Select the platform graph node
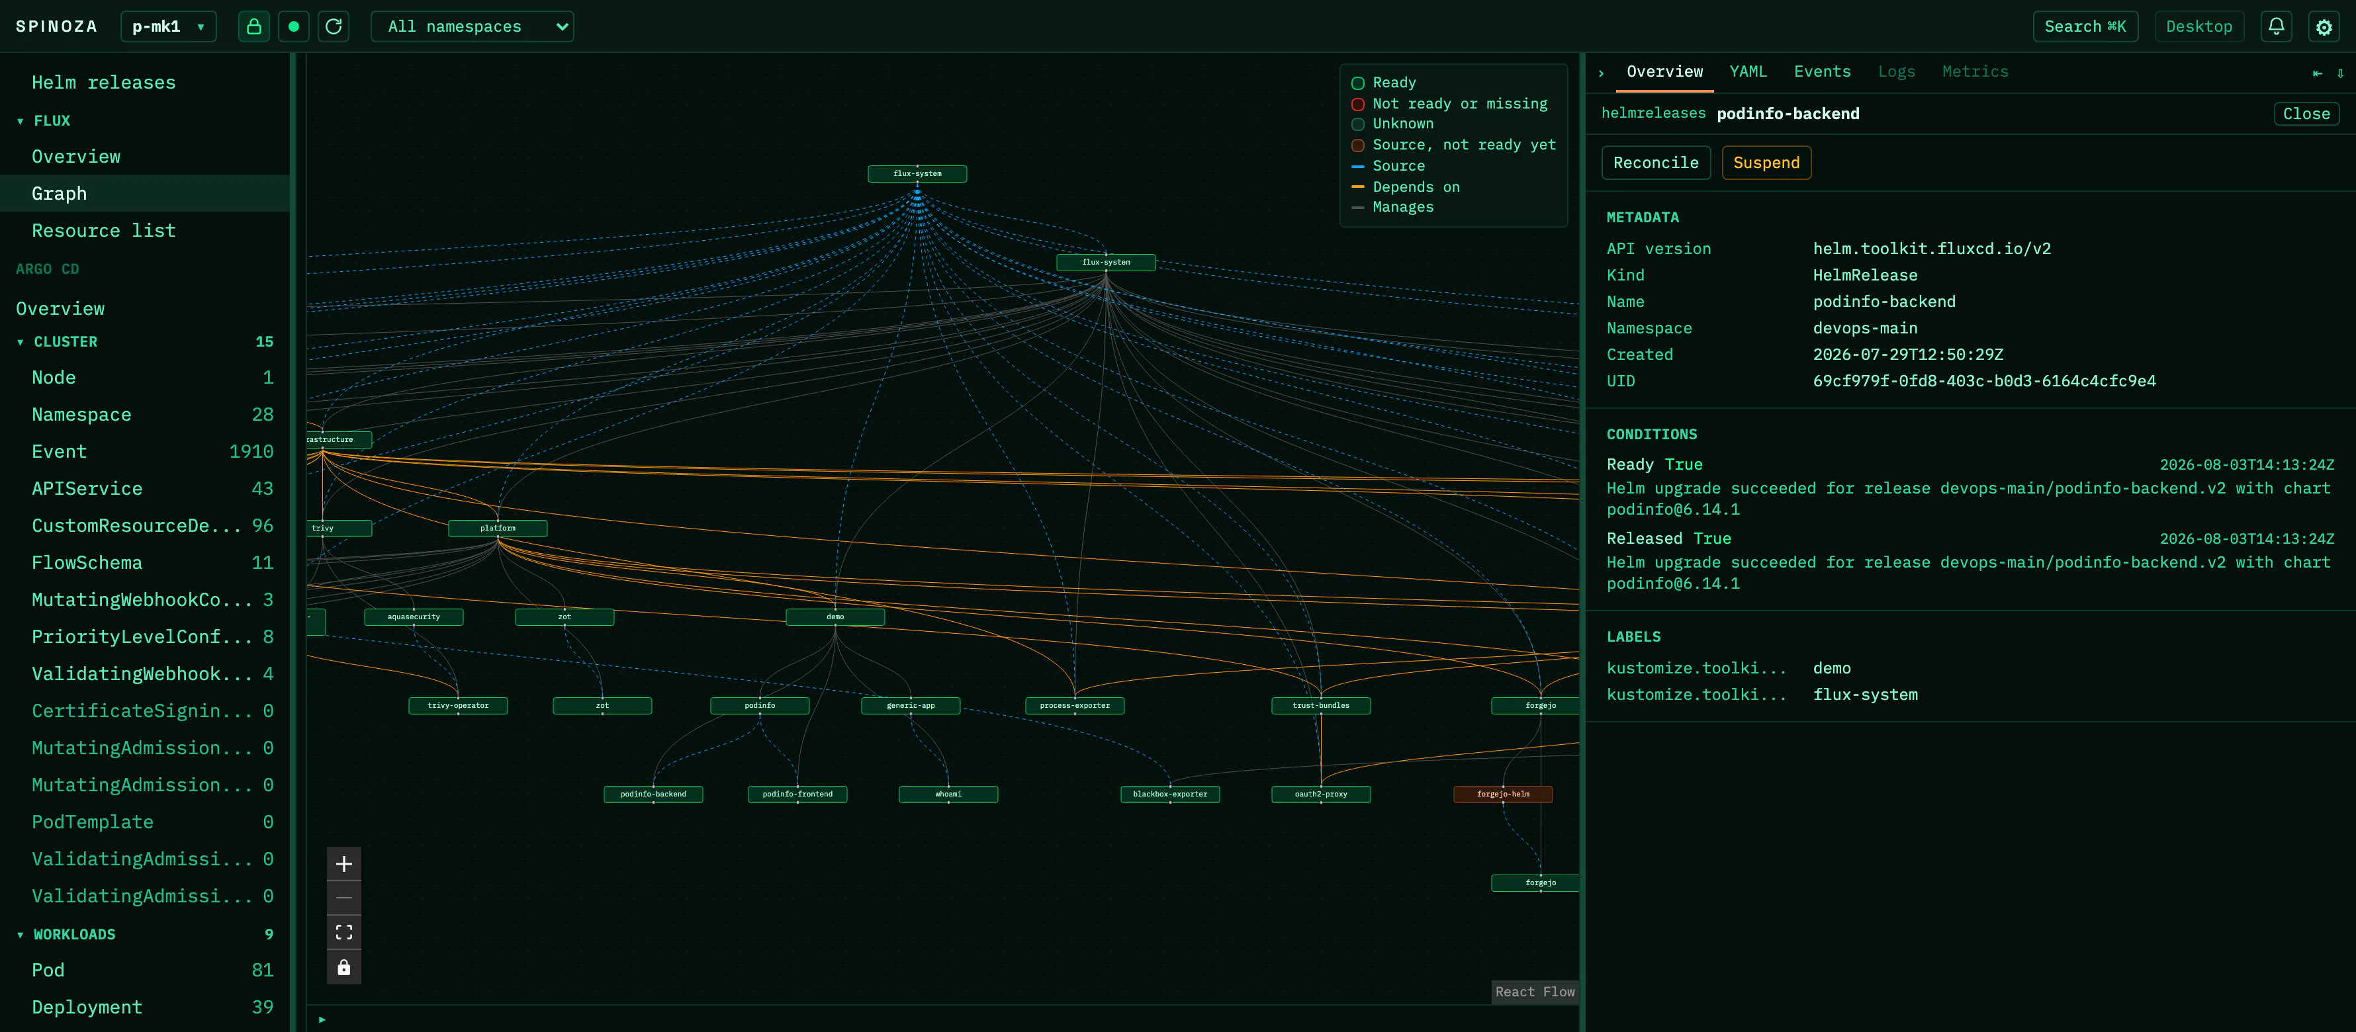This screenshot has height=1032, width=2356. coord(498,529)
